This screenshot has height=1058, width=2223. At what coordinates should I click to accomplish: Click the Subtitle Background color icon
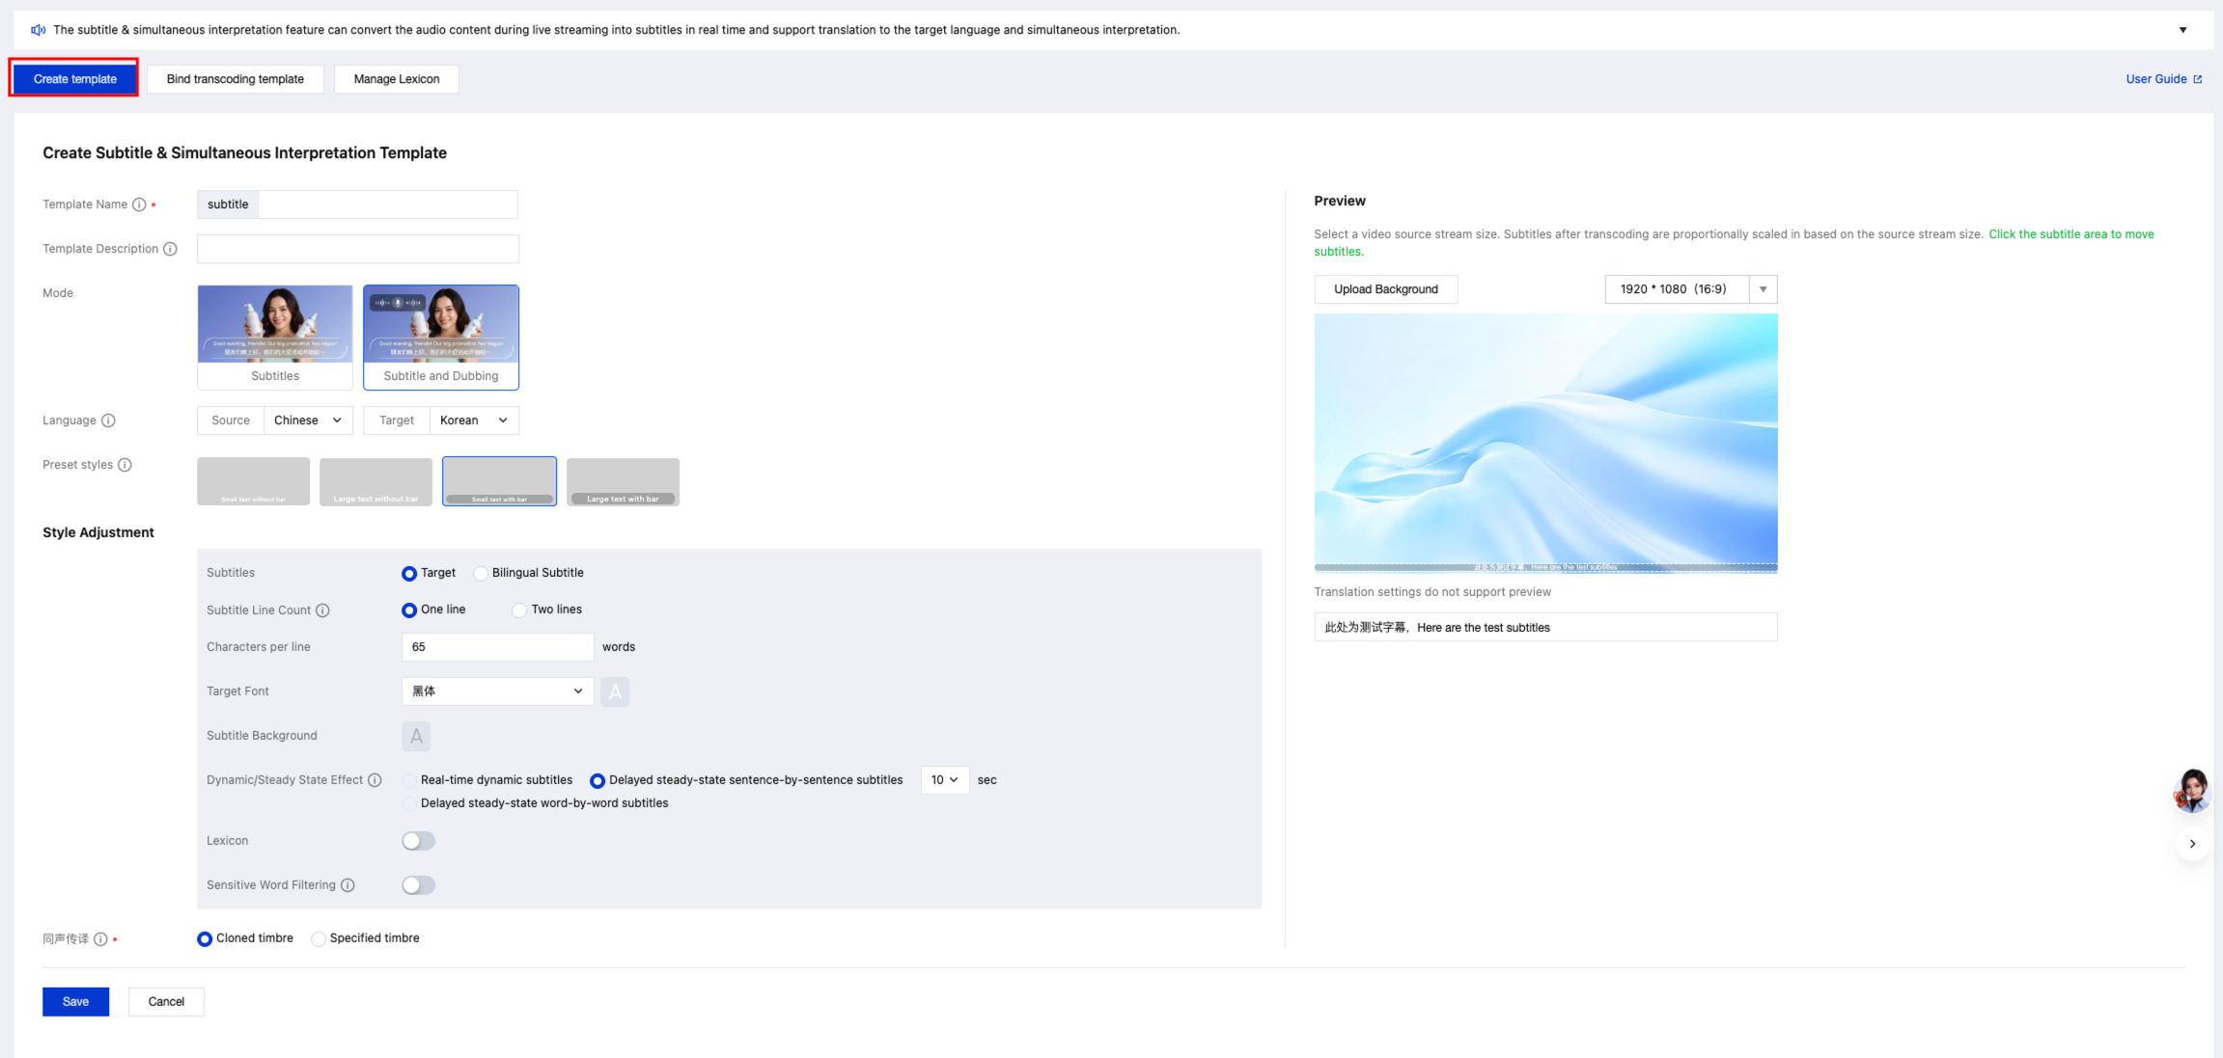[416, 736]
